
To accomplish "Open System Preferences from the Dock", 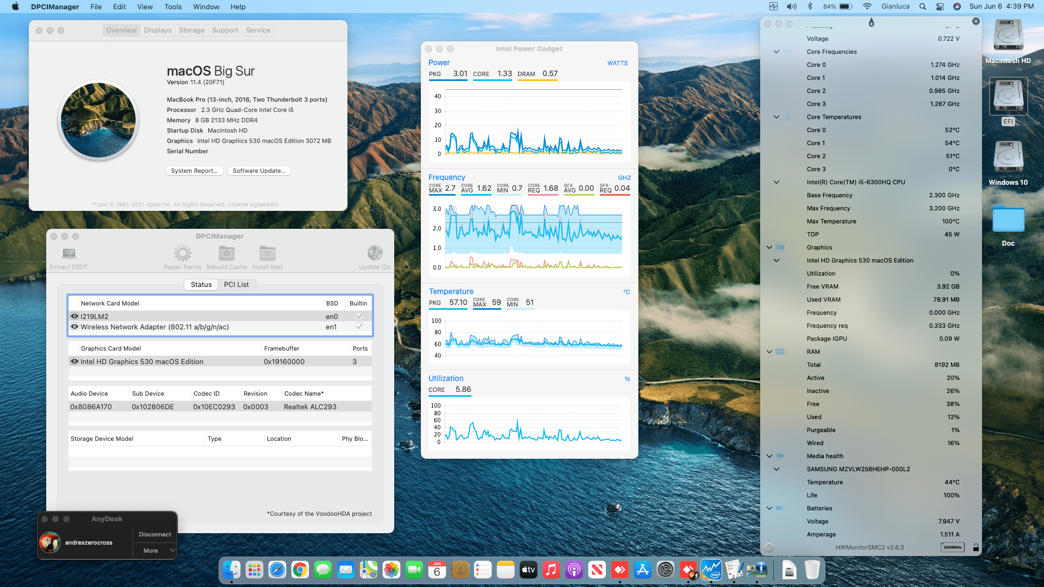I will click(x=665, y=570).
